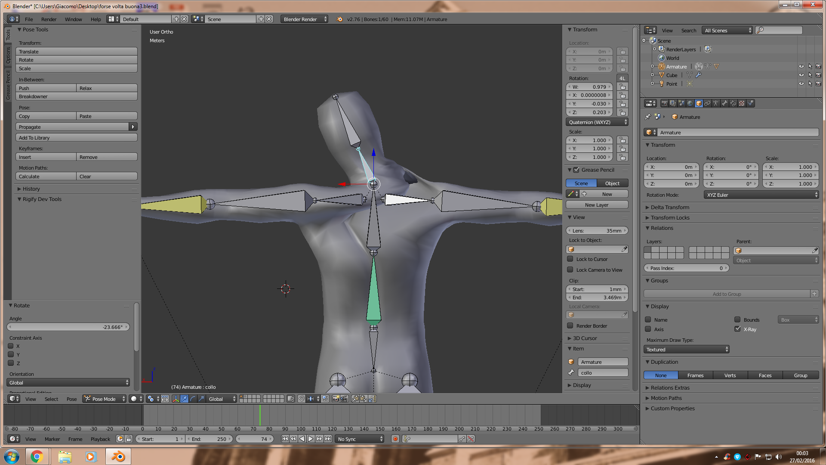Expand the 3D Cursor panel
The width and height of the screenshot is (826, 465).
pyautogui.click(x=585, y=338)
